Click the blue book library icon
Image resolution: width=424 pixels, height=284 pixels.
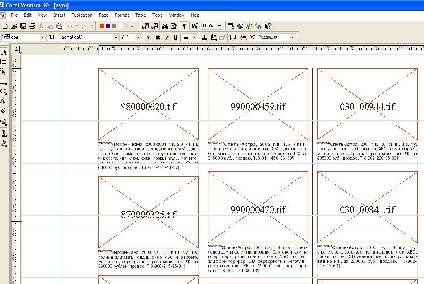[x=240, y=26]
